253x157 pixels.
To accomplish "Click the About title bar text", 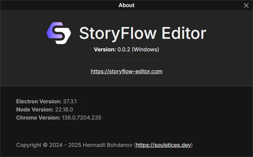I will 126,5.
